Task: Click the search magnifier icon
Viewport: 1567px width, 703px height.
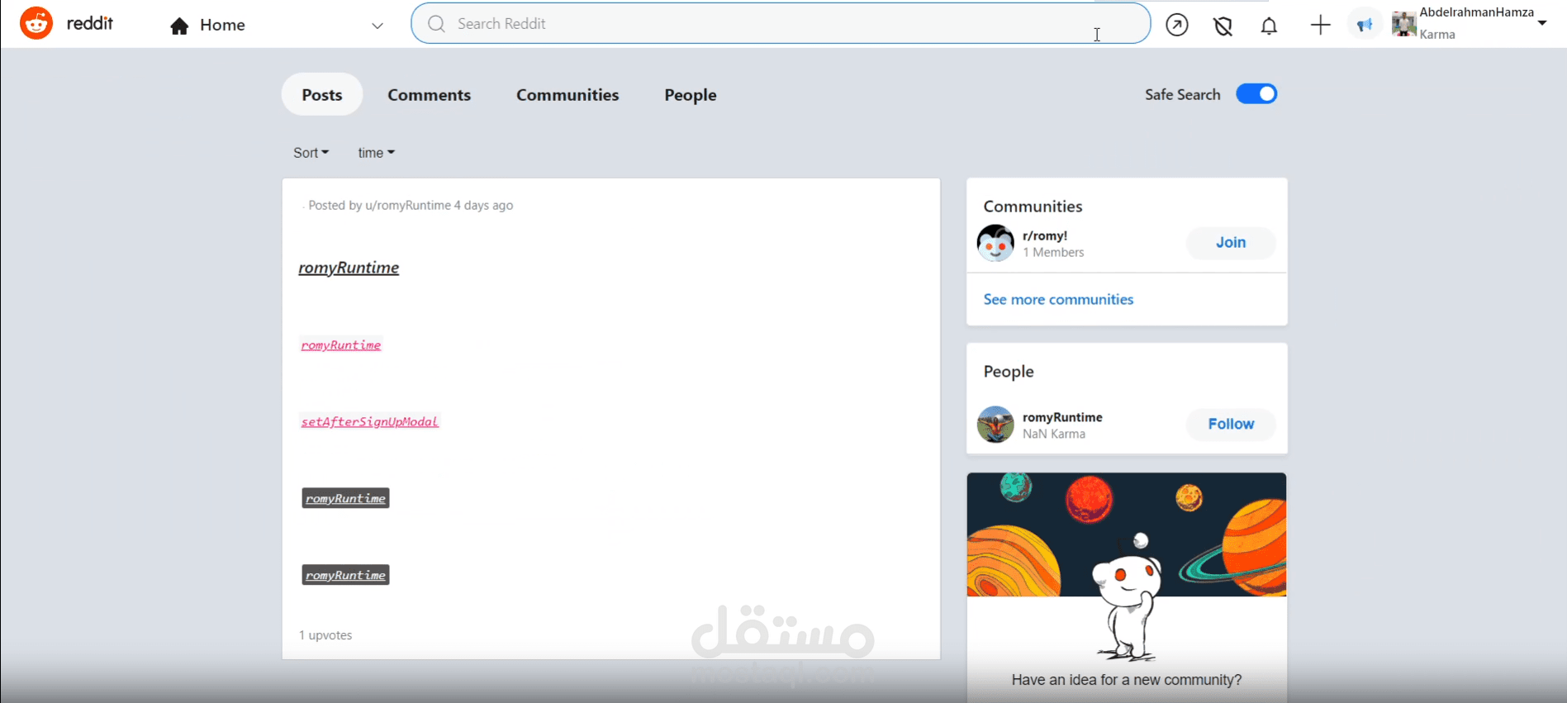Action: pos(436,24)
